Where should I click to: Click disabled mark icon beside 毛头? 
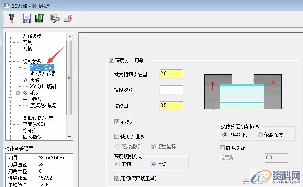pos(25,93)
